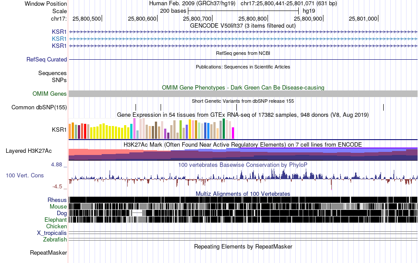Click dbSNP variant marker under scale bar middle

click(236, 108)
